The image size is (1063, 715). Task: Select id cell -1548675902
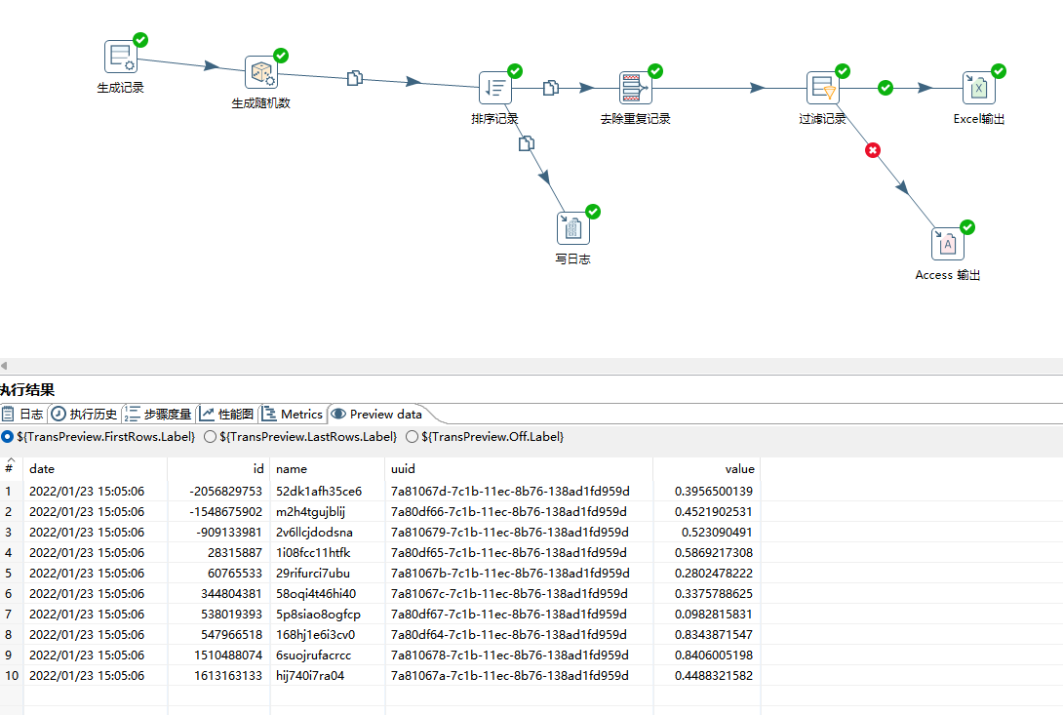coord(219,511)
